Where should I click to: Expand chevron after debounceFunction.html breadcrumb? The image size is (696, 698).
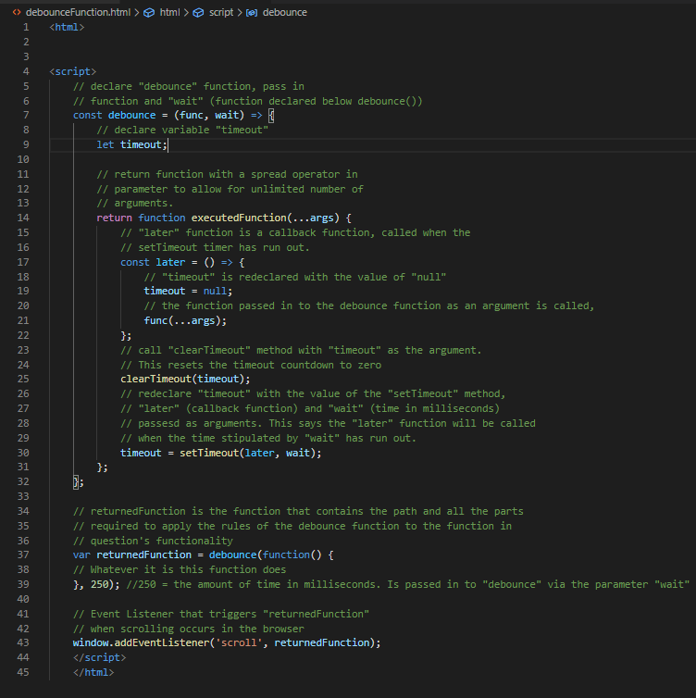137,12
